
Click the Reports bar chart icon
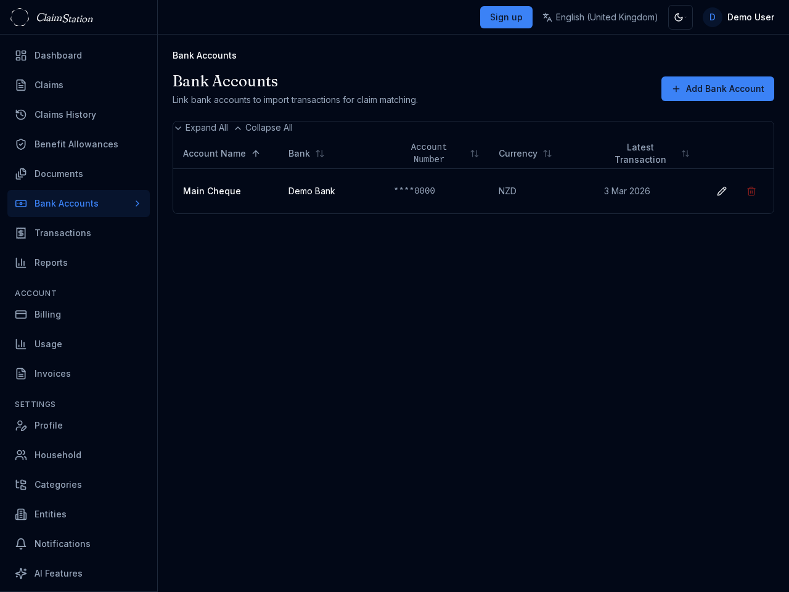(x=21, y=263)
